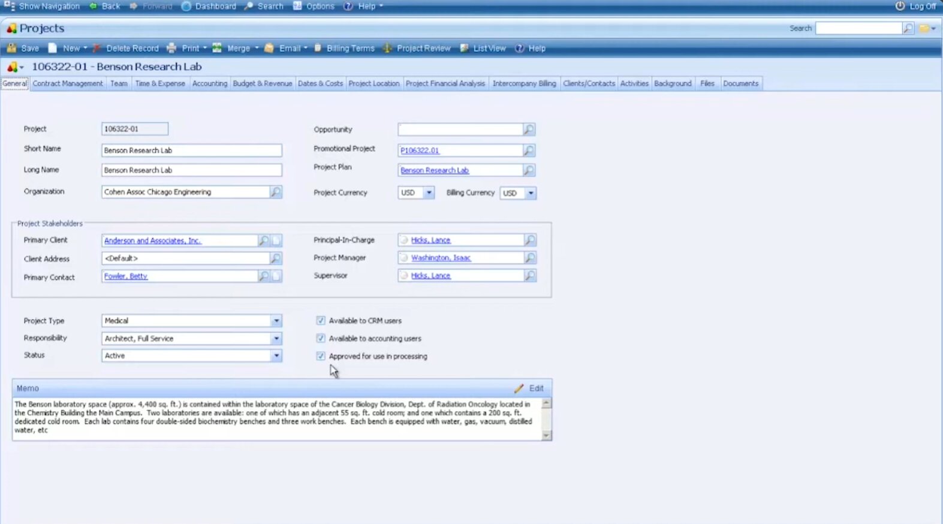
Task: Click lookup icon for Organization field
Action: coord(276,192)
